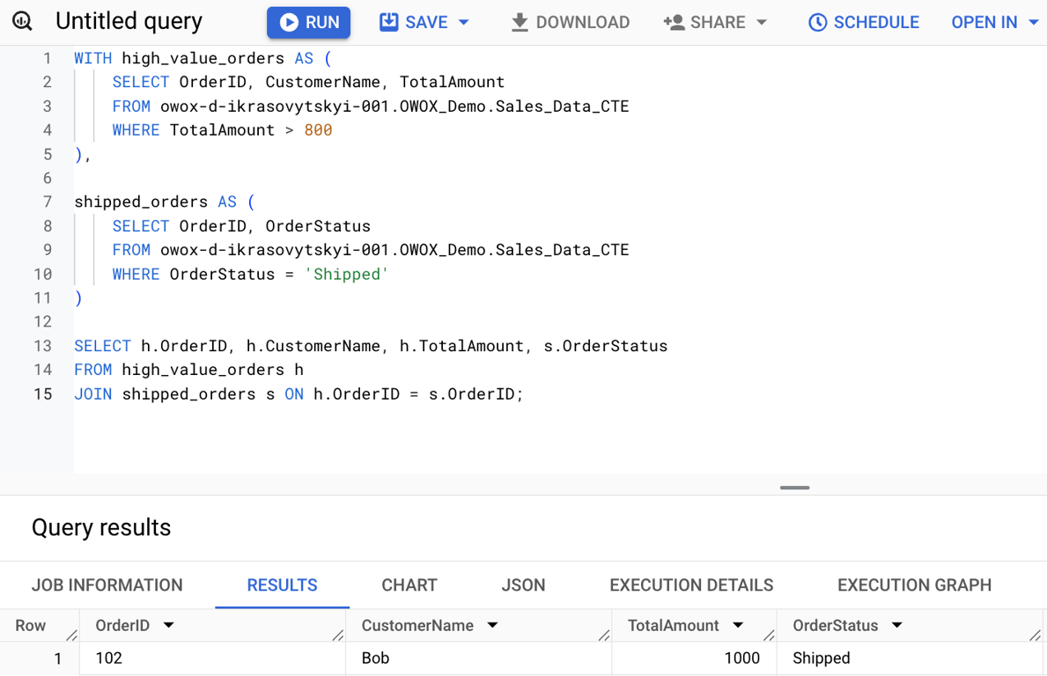Viewport: 1047px width, 676px height.
Task: Select the RESULTS tab
Action: [283, 585]
